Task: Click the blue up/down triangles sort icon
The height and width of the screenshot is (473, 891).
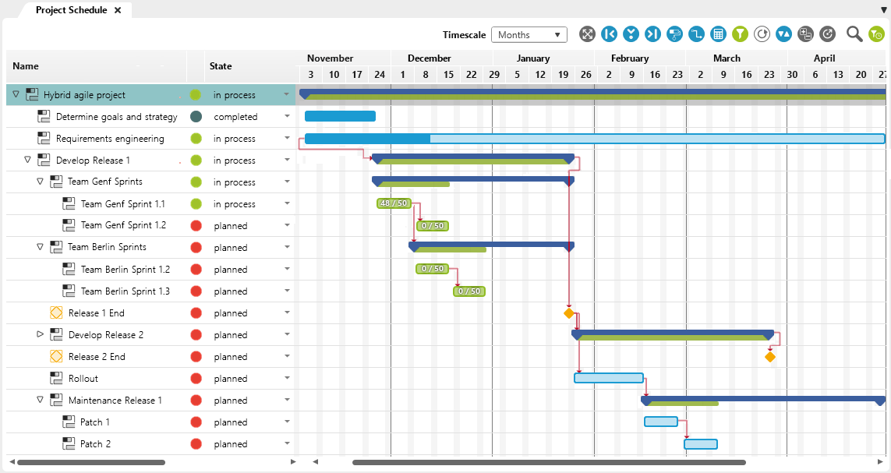Action: 783,34
